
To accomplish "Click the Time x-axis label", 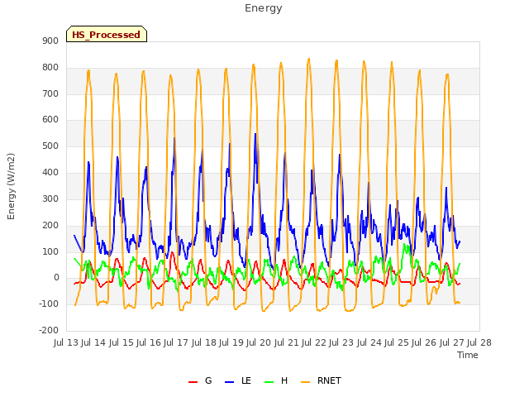I will coord(468,355).
